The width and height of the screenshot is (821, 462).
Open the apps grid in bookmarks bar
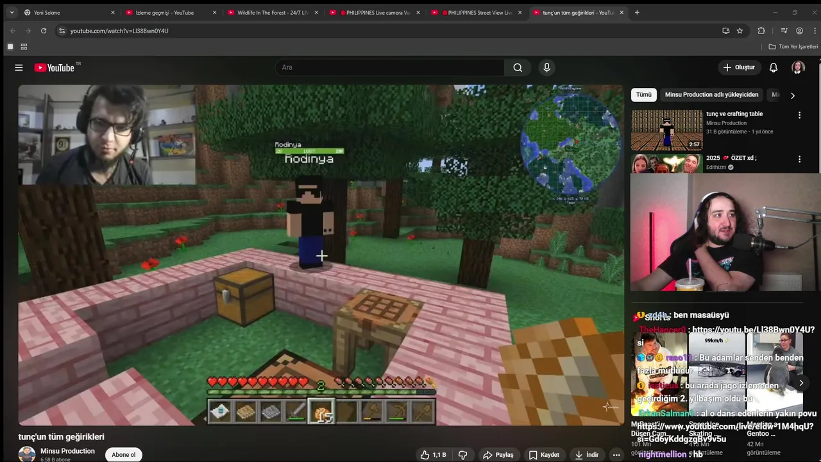point(24,47)
